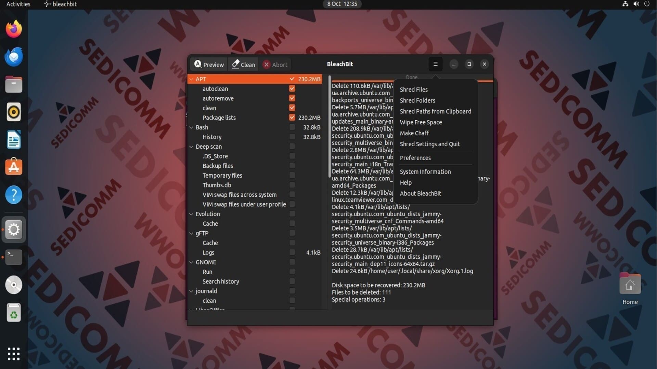
Task: Collapse the Deep scan category
Action: 191,147
